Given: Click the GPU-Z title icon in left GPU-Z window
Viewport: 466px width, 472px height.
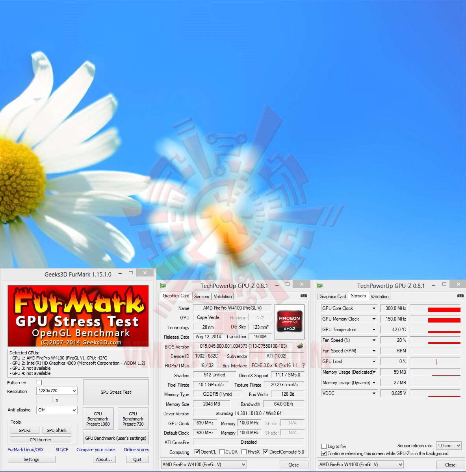Looking at the screenshot, I should tap(163, 286).
